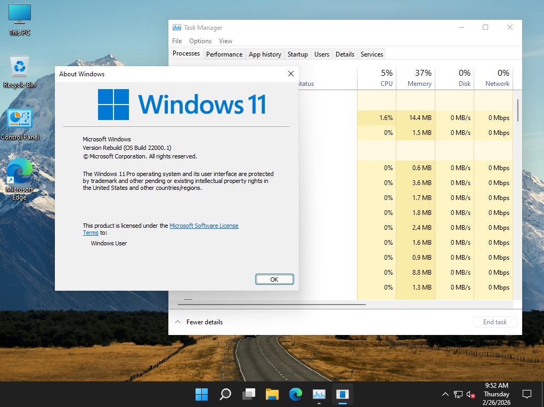
Task: Sort processes by the Memory column header
Action: click(419, 78)
